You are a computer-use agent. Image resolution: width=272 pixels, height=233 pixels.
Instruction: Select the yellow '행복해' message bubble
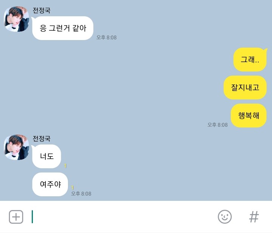click(x=249, y=116)
